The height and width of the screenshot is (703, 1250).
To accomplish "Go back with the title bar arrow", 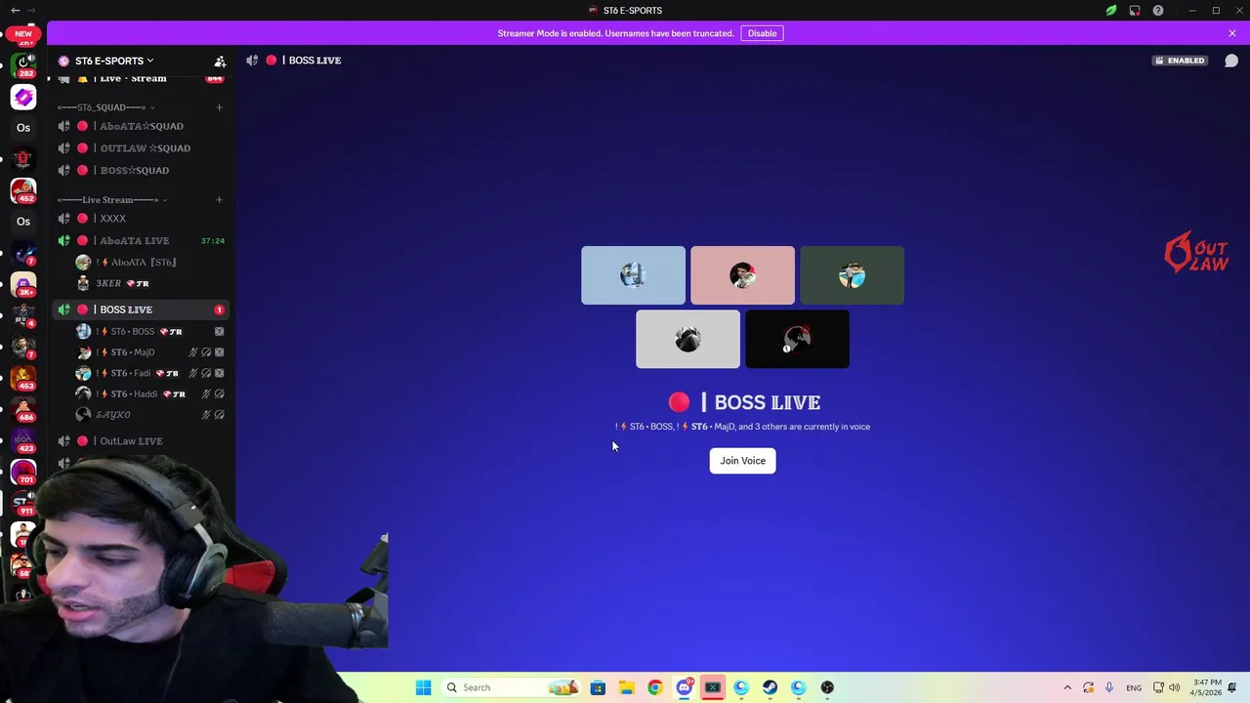I will coord(15,11).
